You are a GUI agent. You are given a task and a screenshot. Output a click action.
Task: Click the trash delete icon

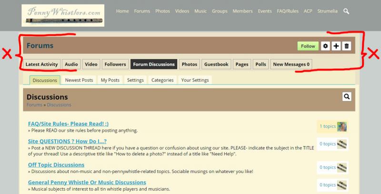[x=347, y=46]
